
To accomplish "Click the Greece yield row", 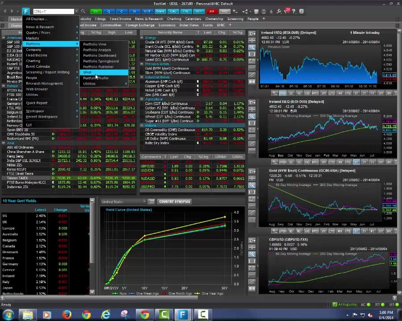I will (x=45, y=270).
